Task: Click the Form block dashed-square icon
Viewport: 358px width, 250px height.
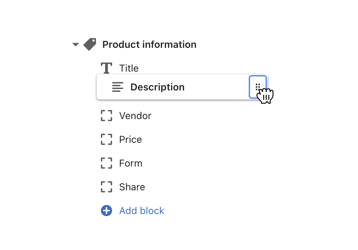Action: tap(106, 163)
